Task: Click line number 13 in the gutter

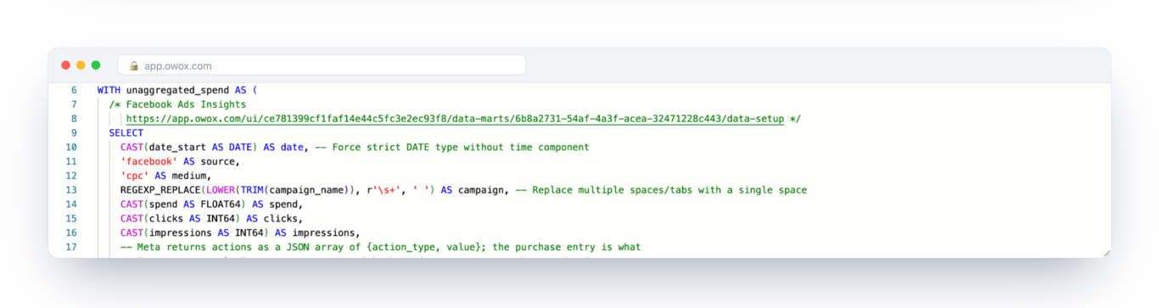Action: pos(71,190)
